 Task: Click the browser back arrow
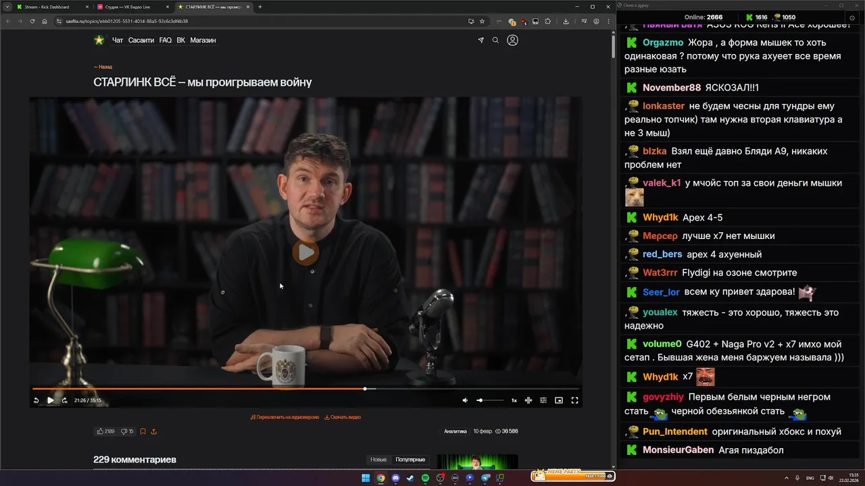point(8,21)
